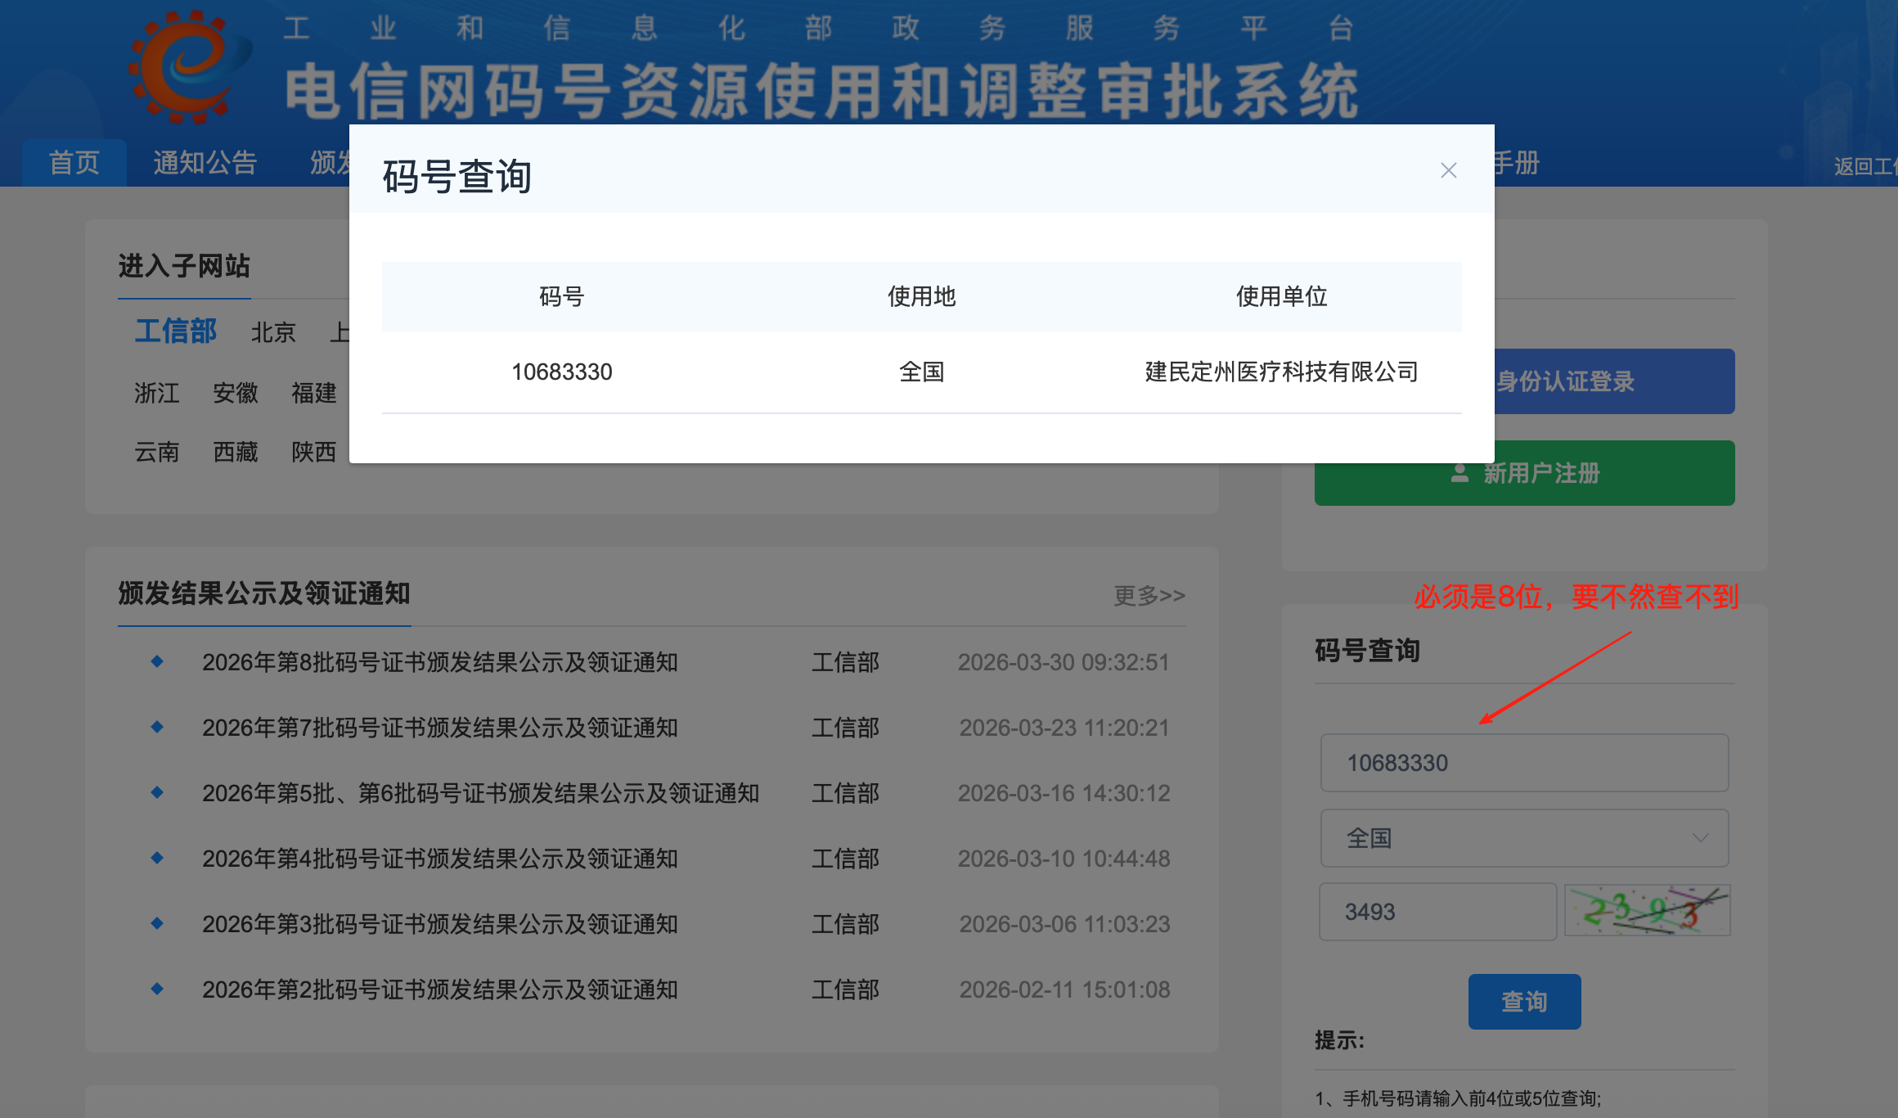
Task: Click the user icon on 新用户注册
Action: pos(1459,473)
